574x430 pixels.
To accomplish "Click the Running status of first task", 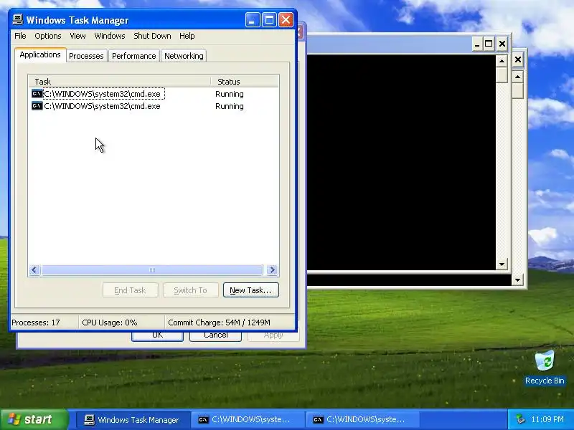I will tap(230, 94).
